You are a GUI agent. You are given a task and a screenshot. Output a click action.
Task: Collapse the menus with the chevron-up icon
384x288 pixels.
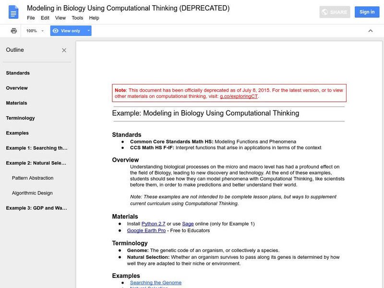(370, 31)
